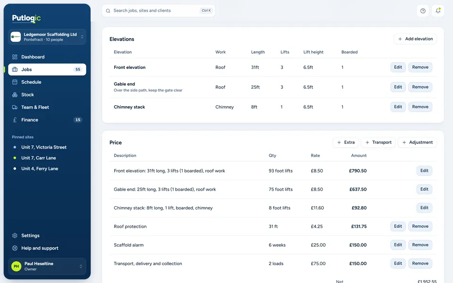The image size is (453, 283).
Task: Click the Finance badge showing 15
Action: coord(78,120)
